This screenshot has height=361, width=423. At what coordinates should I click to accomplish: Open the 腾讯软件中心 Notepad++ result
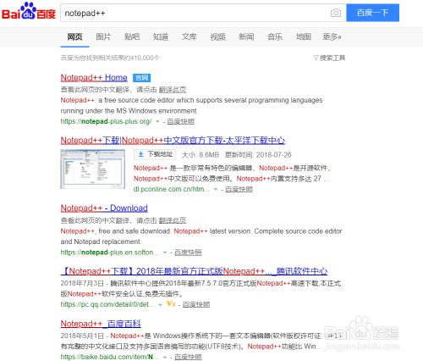[x=194, y=271]
